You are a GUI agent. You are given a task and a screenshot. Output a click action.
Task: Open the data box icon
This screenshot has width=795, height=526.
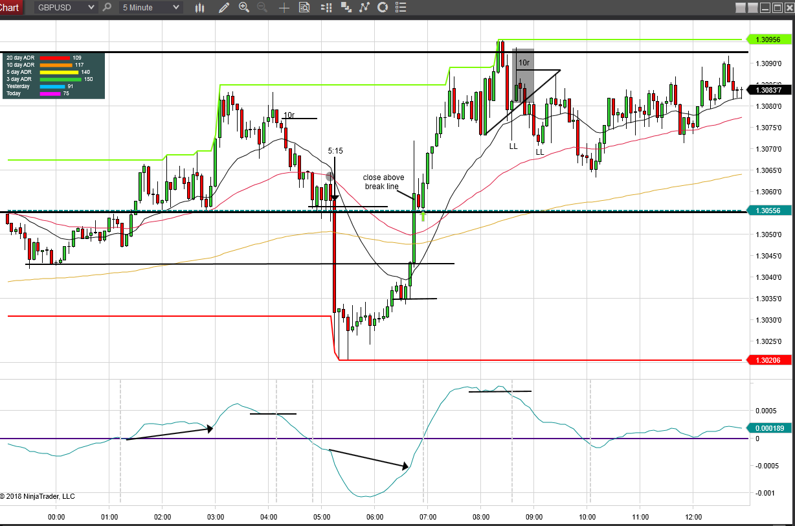tap(304, 8)
